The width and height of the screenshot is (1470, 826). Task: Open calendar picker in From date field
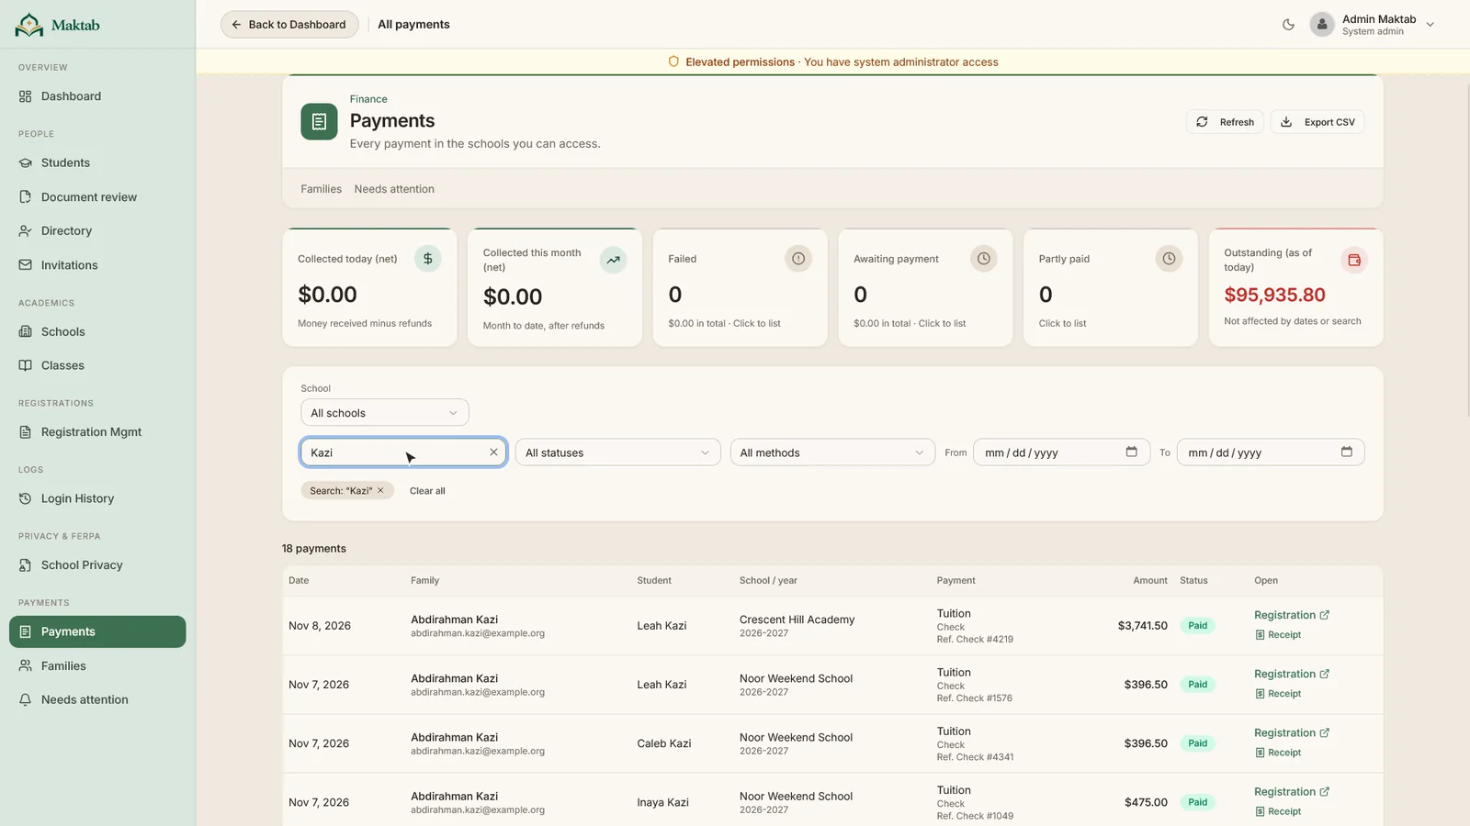[1131, 452]
